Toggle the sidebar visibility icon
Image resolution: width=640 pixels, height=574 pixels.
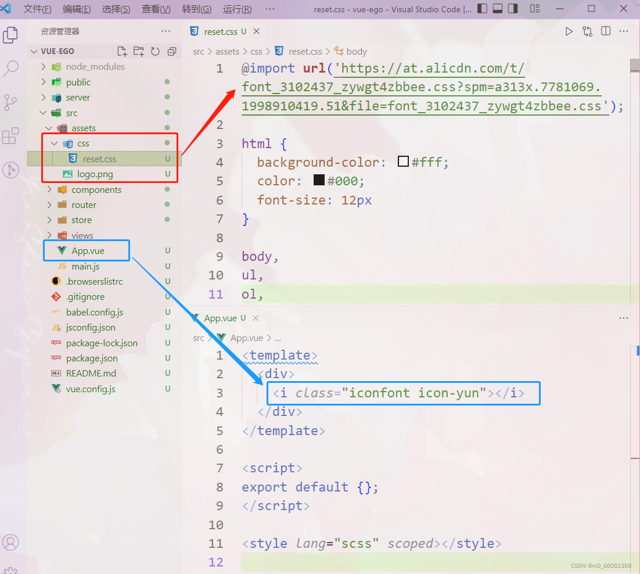(483, 9)
